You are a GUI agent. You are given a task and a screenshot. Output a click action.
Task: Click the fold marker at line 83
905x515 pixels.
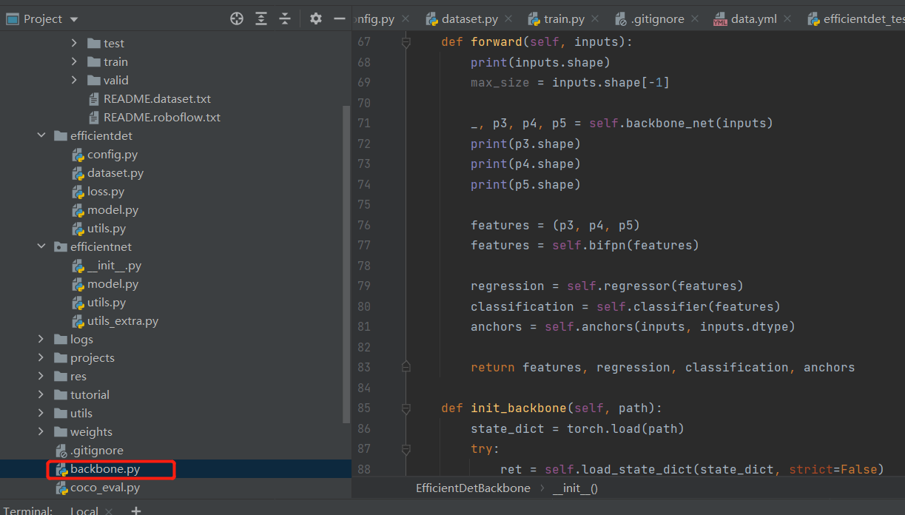coord(406,367)
